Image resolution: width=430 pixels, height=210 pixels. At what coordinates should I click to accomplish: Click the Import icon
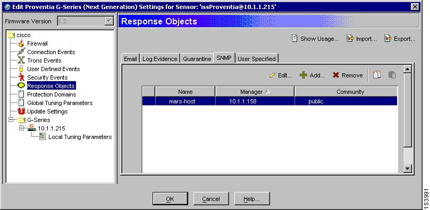point(350,39)
